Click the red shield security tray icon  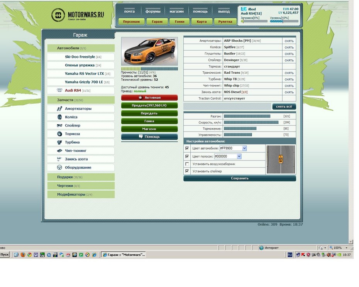tap(308, 255)
